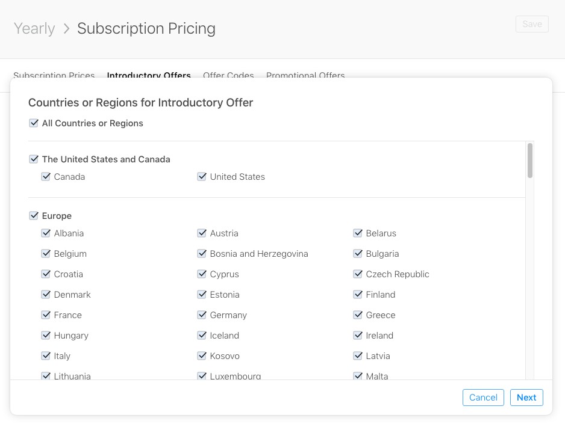The height and width of the screenshot is (427, 565).
Task: Deselect Kosovo
Action: (x=202, y=356)
